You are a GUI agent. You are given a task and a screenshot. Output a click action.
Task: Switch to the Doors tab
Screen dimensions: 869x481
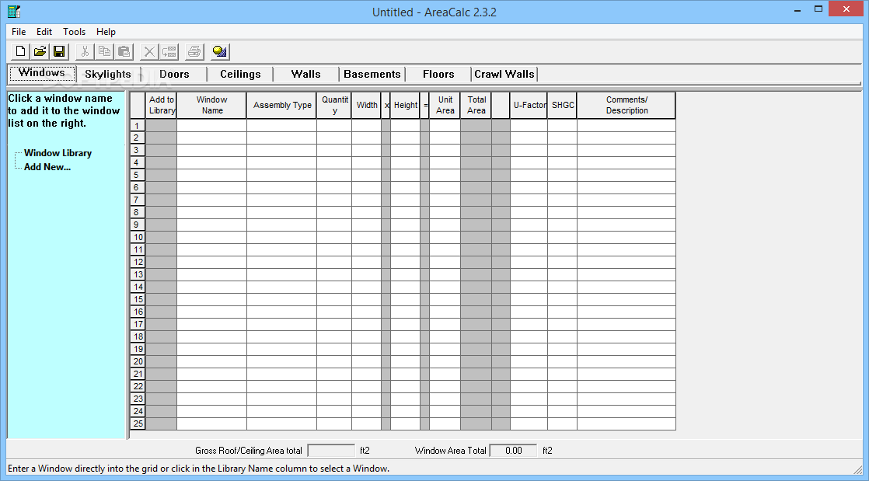point(174,75)
